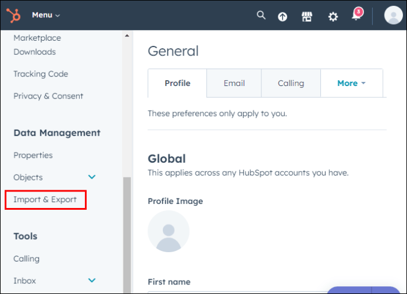Expand the Inbox section chevron
The height and width of the screenshot is (294, 407).
(92, 280)
